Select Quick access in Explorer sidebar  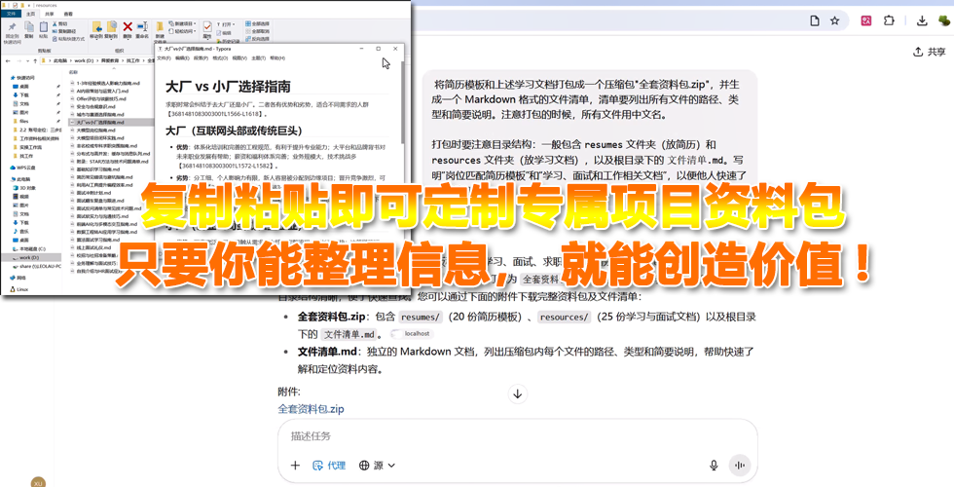23,78
